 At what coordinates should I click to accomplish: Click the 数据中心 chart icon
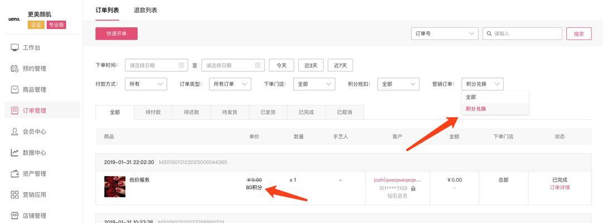click(15, 153)
